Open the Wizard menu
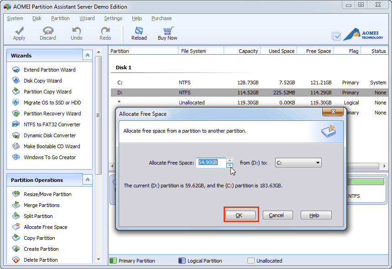 pyautogui.click(x=87, y=18)
